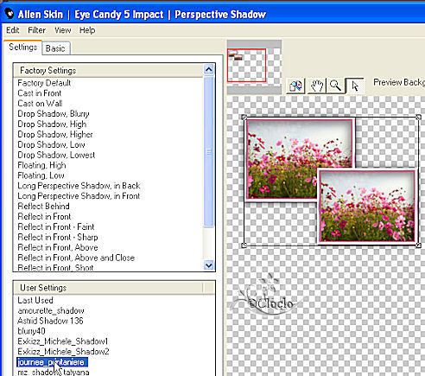Select mz_shadow tatyana user setting
The height and width of the screenshot is (376, 425).
54,372
